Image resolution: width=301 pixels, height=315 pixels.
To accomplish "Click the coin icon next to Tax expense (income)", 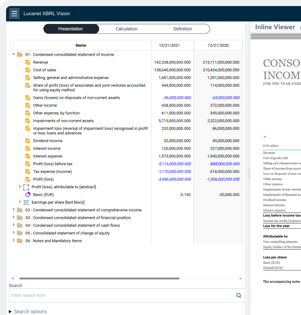I will 27,172.
